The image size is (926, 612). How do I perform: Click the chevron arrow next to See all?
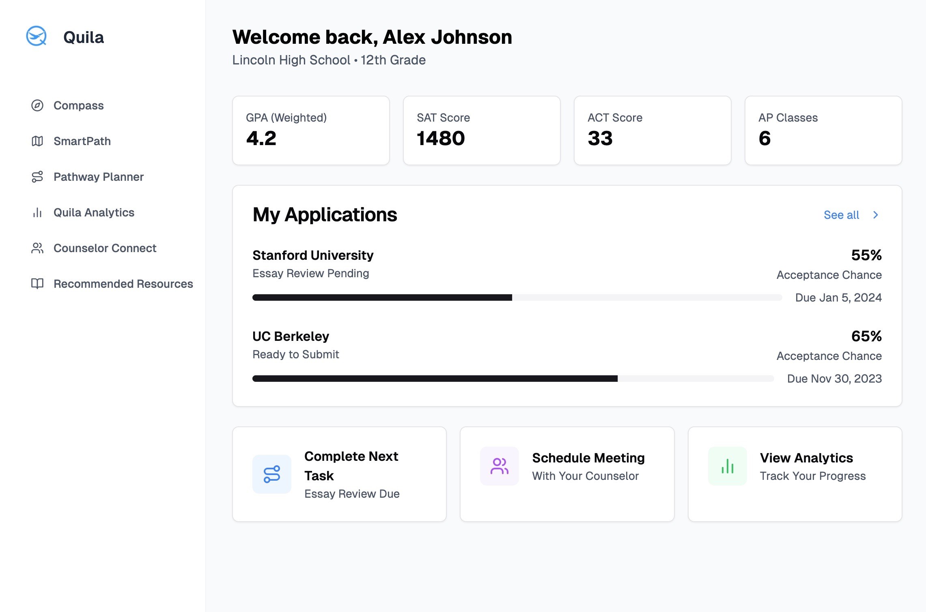click(x=876, y=215)
